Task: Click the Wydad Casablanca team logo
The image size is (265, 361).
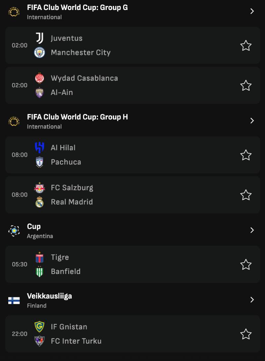Action: [39, 78]
